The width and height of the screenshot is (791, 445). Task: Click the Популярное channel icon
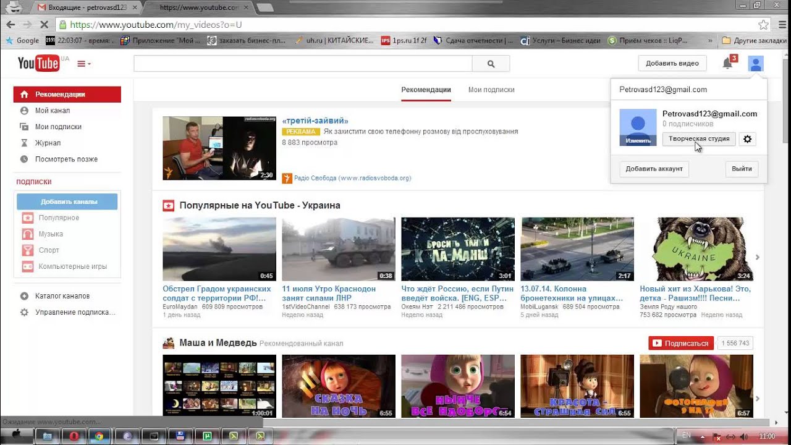[27, 218]
